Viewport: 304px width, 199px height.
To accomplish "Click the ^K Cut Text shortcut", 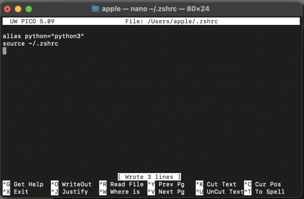I will pyautogui.click(x=216, y=184).
